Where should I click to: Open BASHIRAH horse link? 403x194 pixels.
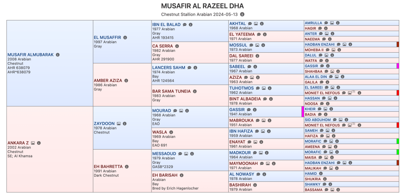240,185
